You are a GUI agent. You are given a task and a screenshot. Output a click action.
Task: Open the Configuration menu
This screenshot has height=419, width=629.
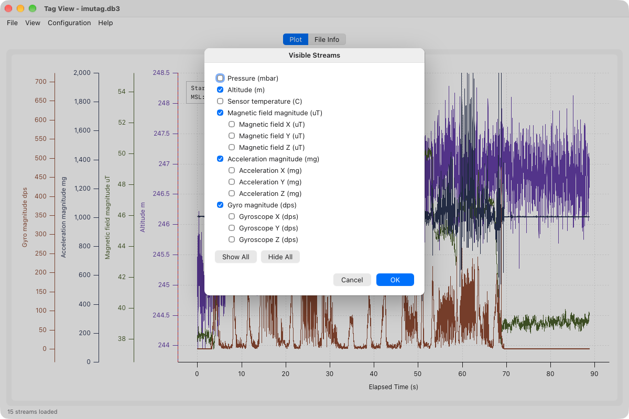[69, 23]
